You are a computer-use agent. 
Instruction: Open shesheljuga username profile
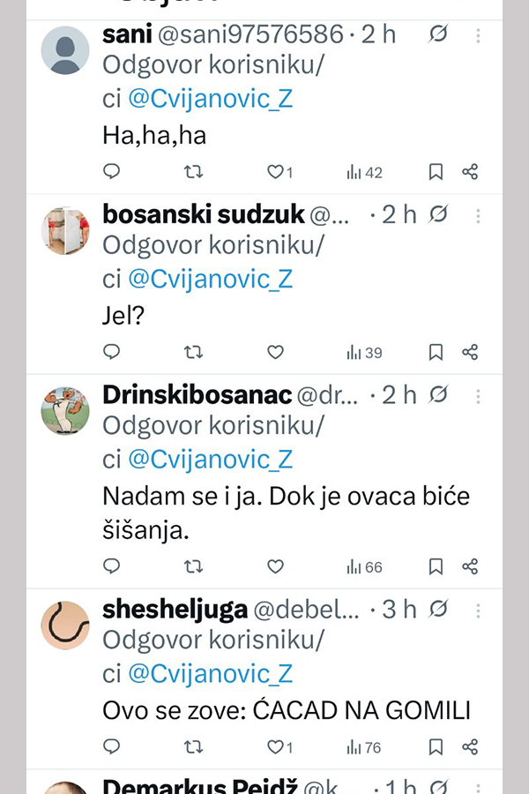tap(174, 610)
